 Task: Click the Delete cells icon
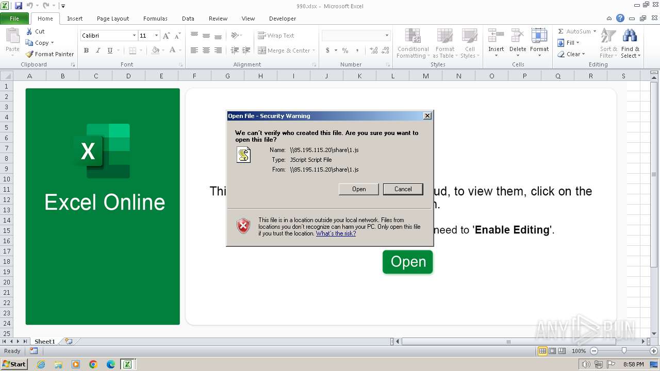518,36
